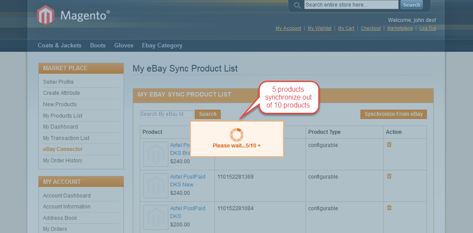Click thumbnail of $200.00 Airtel PostPaid DKS
Viewport: 473px width, 233px height.
(x=156, y=217)
